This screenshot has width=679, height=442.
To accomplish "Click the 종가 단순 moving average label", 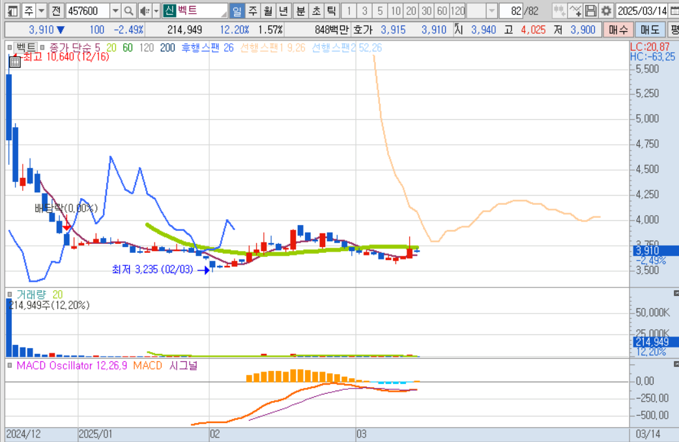I will tap(74, 48).
